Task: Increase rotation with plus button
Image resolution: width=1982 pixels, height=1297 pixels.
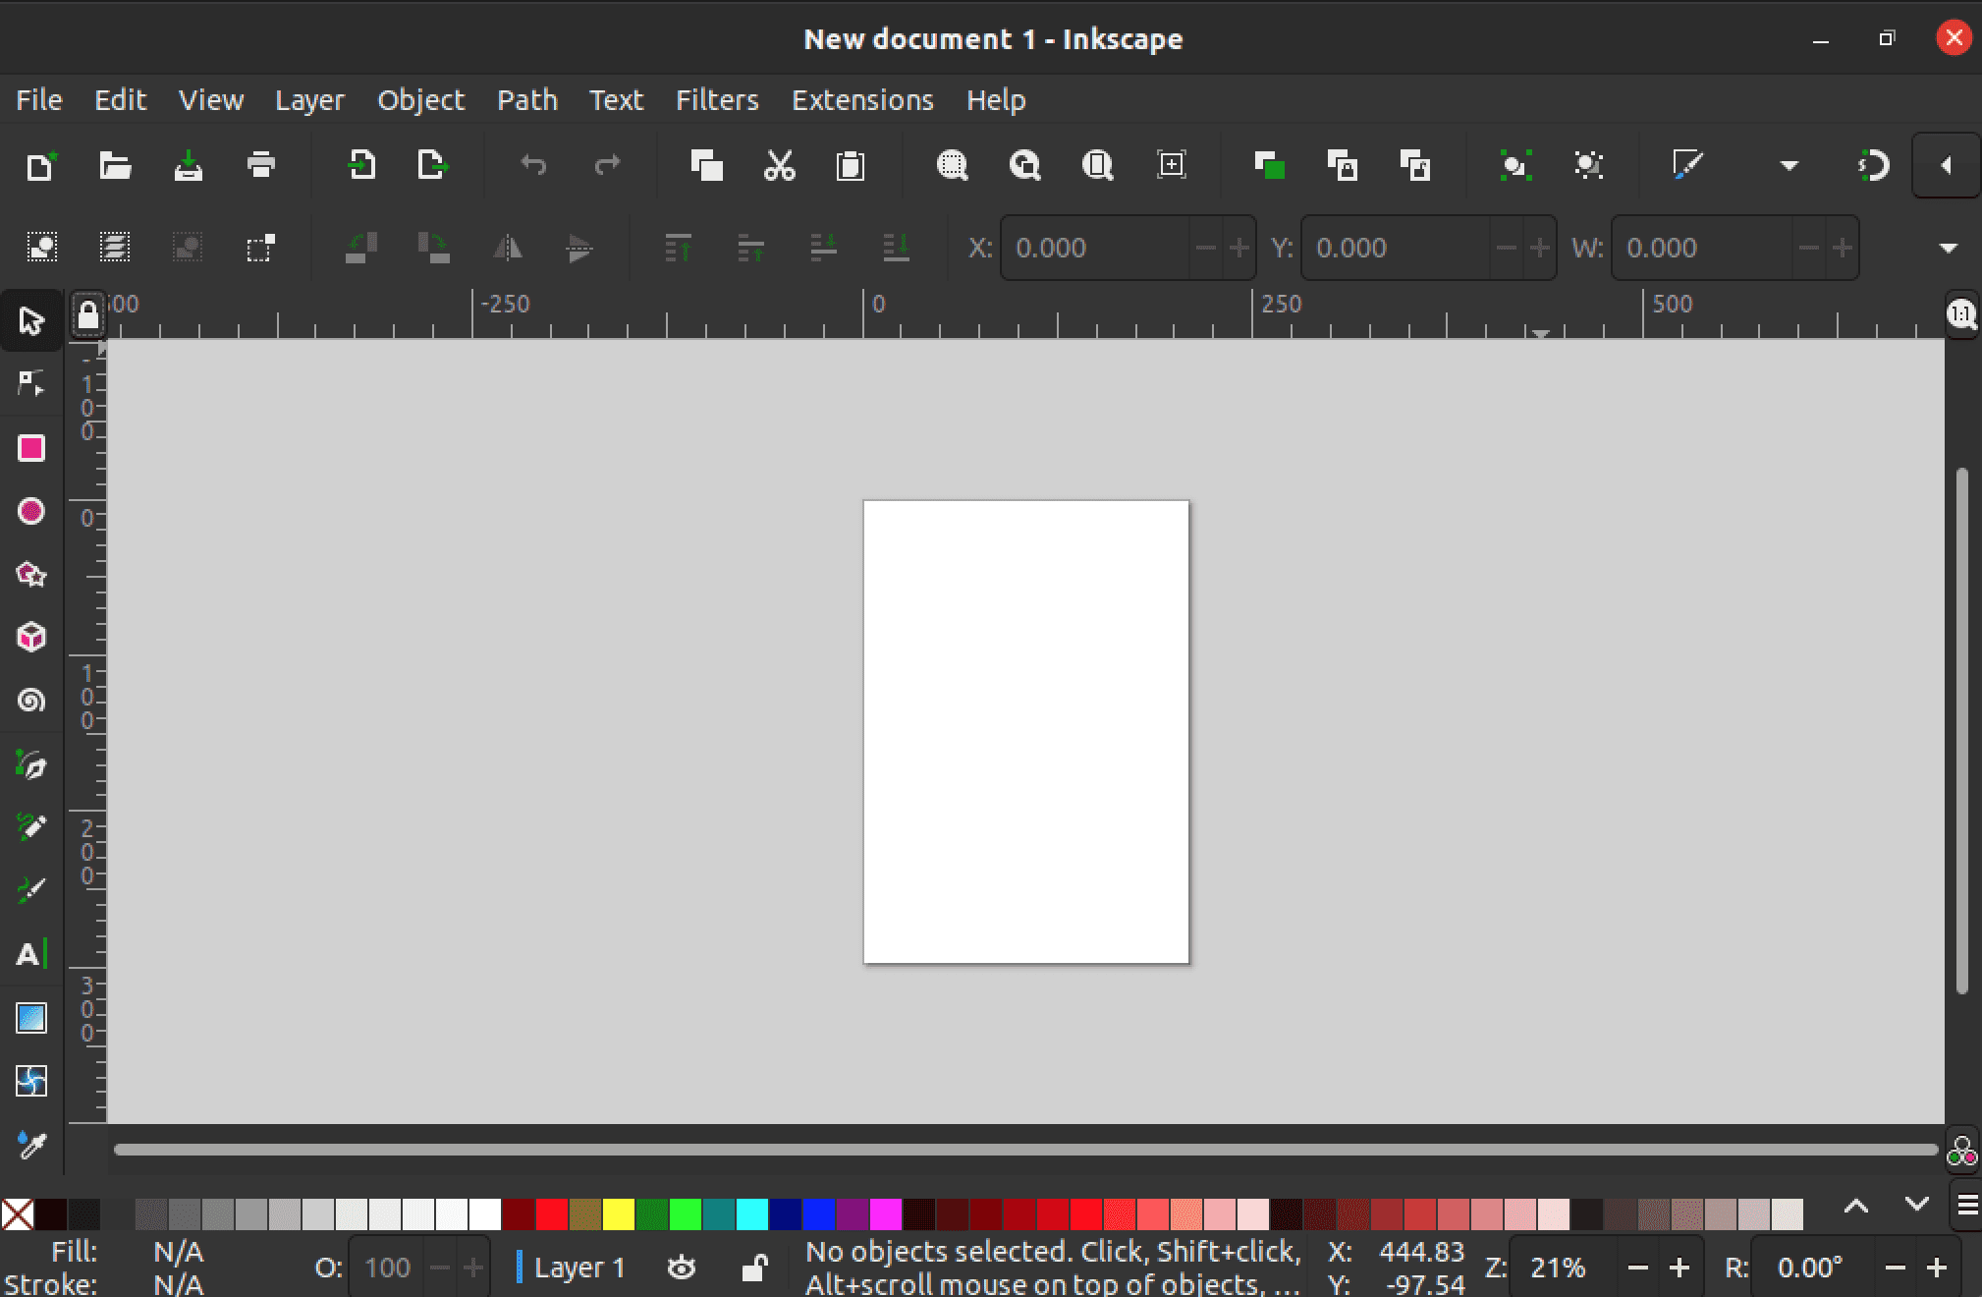Action: 1937,1268
